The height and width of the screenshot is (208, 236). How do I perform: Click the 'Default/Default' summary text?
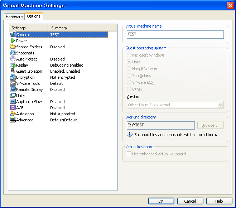(63, 120)
